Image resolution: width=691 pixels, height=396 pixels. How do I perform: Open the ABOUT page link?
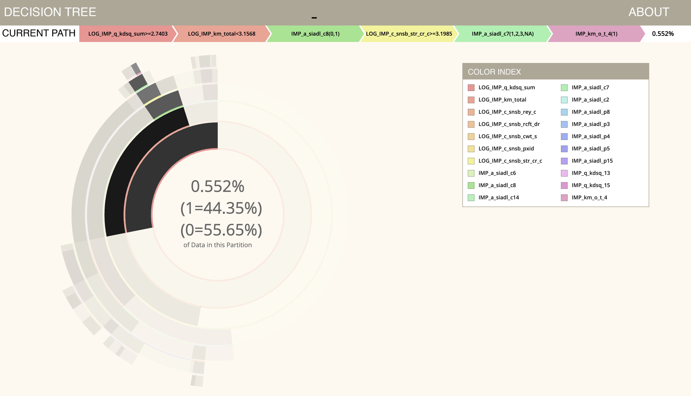tap(648, 12)
